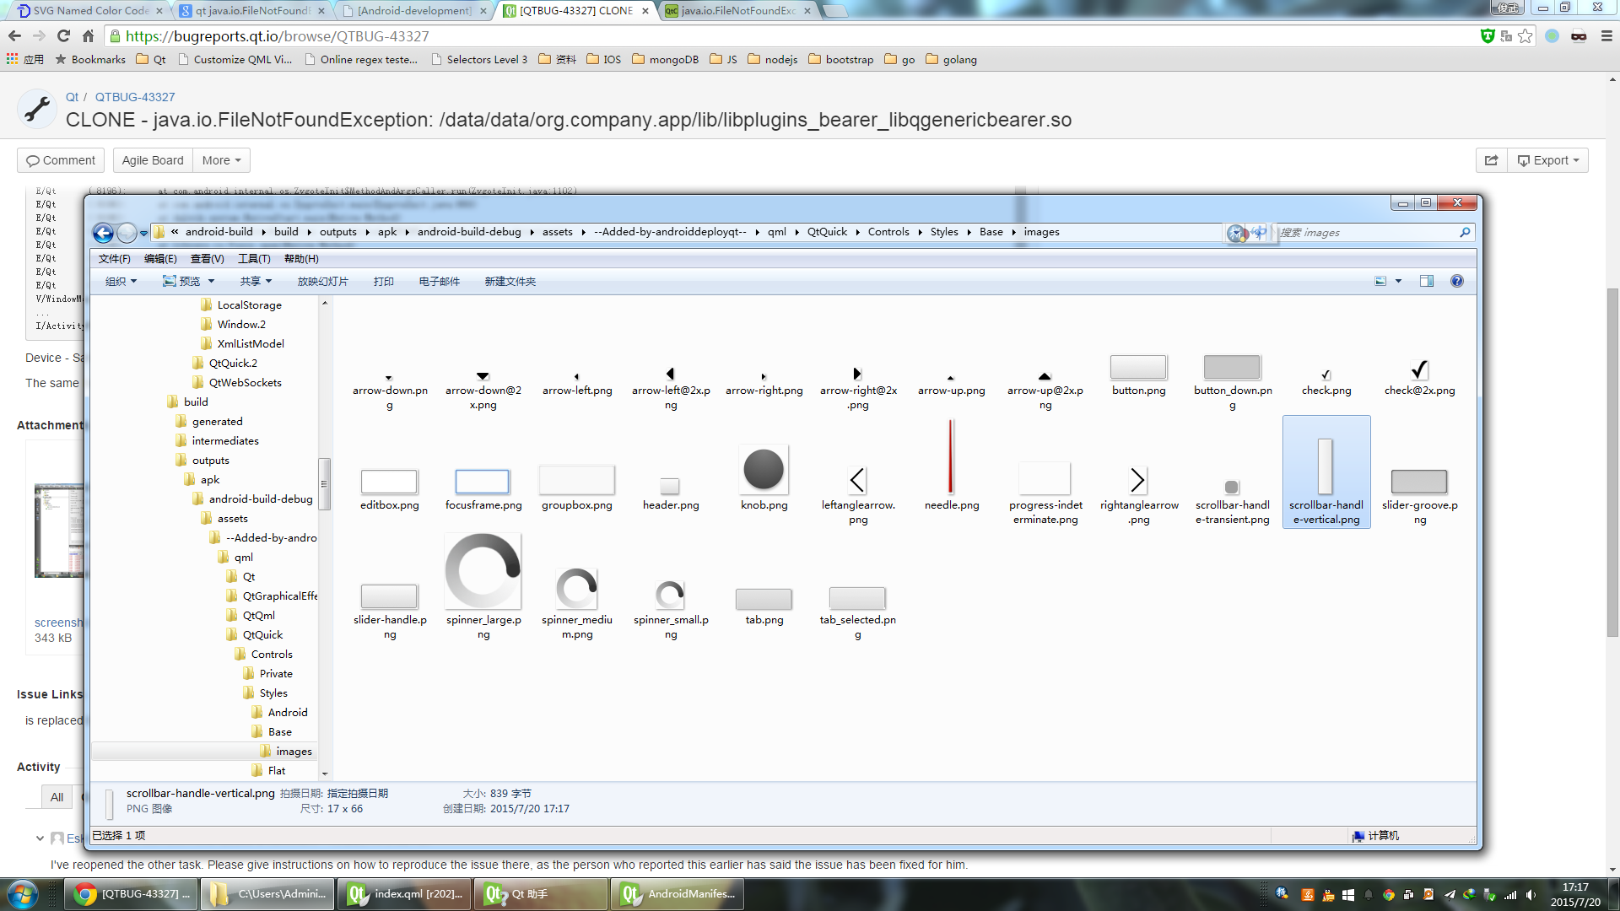Click bug page share icon button
The height and width of the screenshot is (911, 1620).
(x=1491, y=160)
